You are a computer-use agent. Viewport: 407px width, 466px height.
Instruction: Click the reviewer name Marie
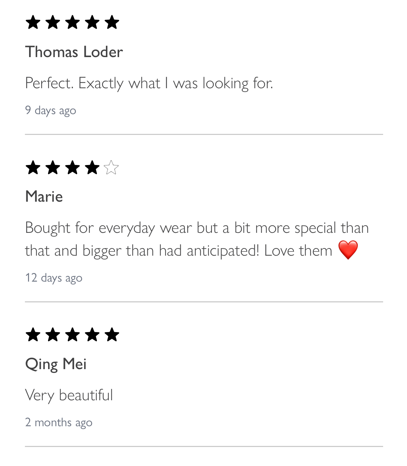44,197
